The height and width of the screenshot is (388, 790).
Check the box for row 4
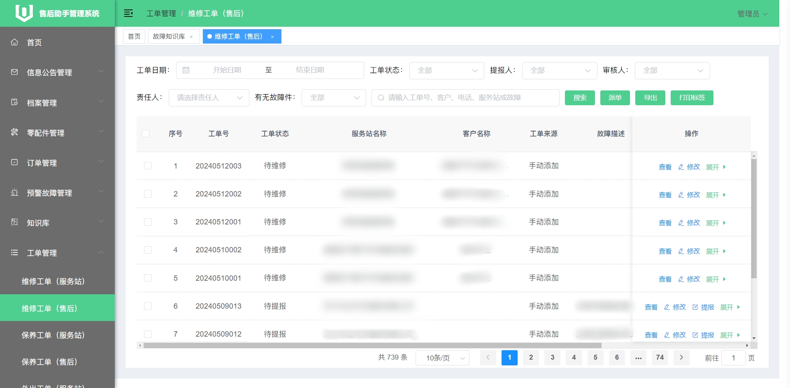coord(148,250)
